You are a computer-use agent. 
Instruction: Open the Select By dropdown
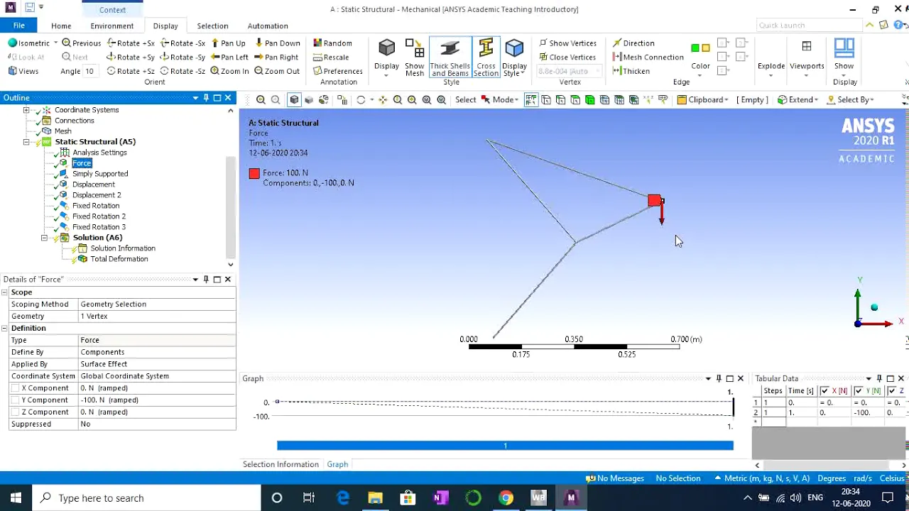point(851,100)
